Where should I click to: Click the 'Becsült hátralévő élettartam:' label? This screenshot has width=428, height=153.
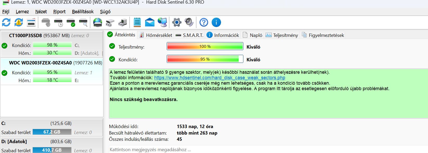[x=138, y=133]
